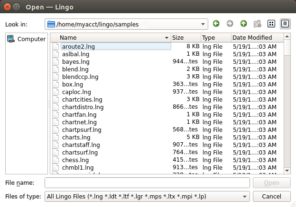Screen dimensions: 296x207
Task: Go back with the green left arrow
Action: coord(216,24)
